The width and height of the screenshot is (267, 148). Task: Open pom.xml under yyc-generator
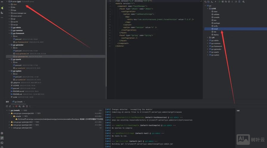pos(18,51)
